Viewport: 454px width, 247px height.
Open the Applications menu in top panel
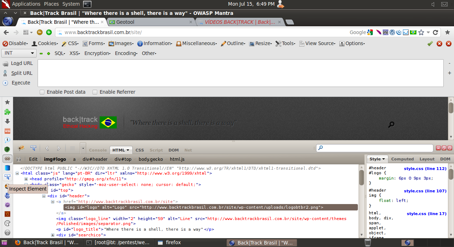pos(26,4)
